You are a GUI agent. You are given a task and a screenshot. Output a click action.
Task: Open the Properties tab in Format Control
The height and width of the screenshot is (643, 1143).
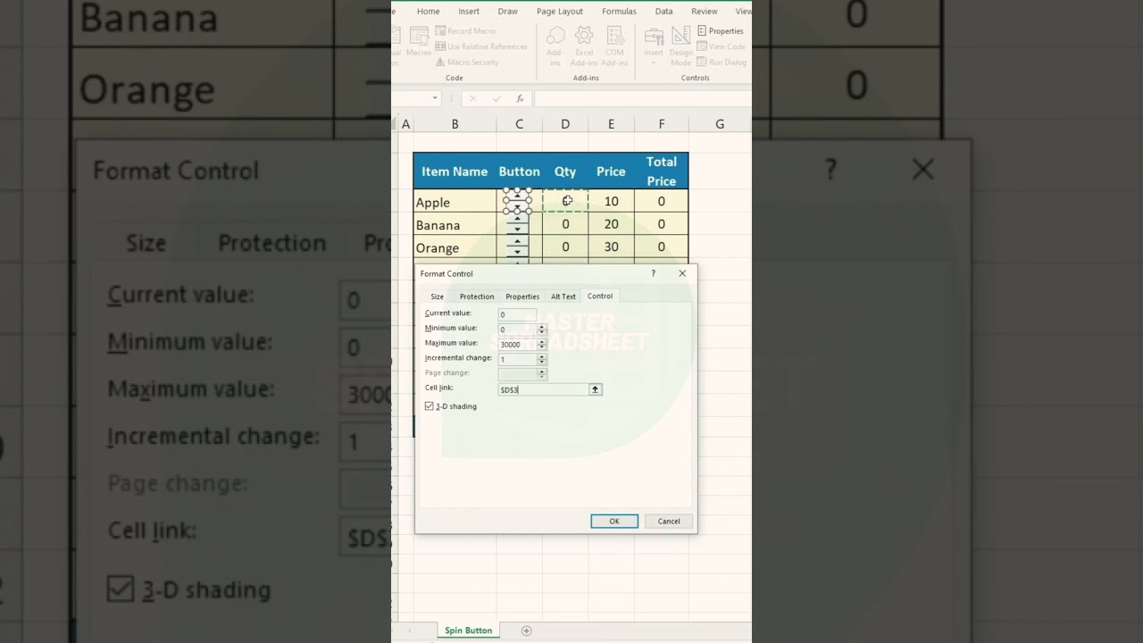point(522,296)
